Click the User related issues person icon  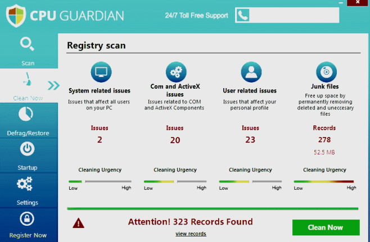[x=250, y=72]
